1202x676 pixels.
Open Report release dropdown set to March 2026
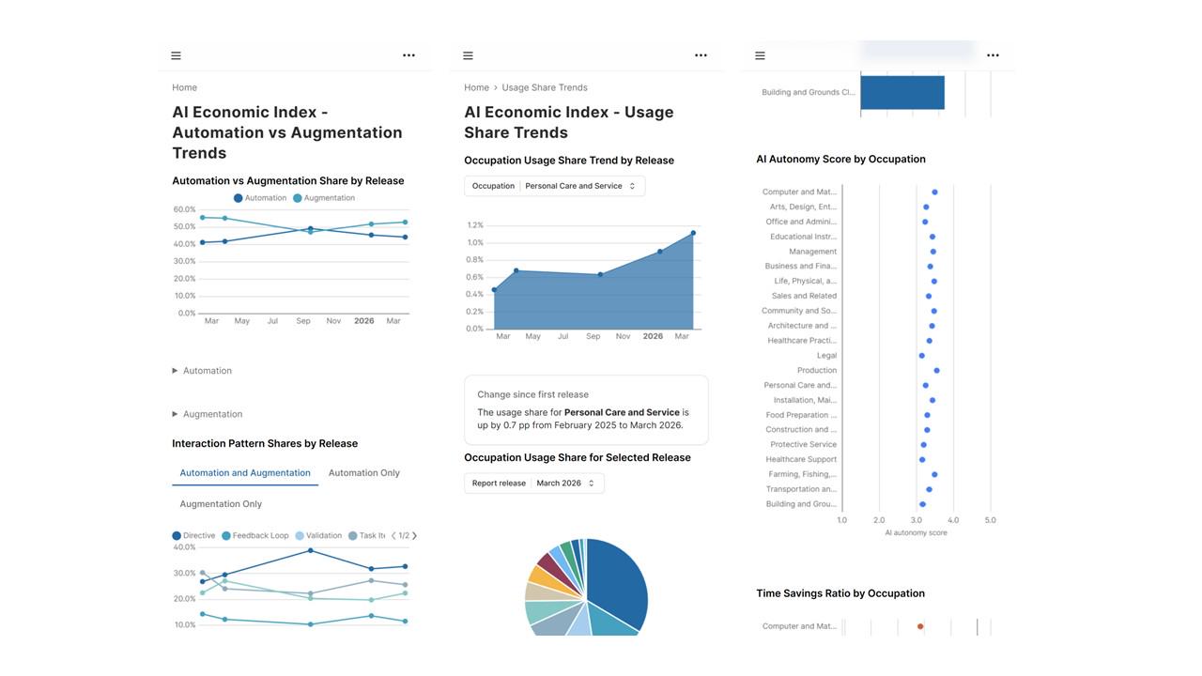(x=534, y=484)
